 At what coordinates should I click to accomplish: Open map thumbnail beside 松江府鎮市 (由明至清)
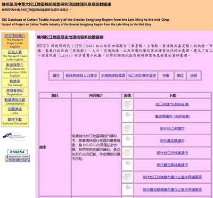coord(128,104)
